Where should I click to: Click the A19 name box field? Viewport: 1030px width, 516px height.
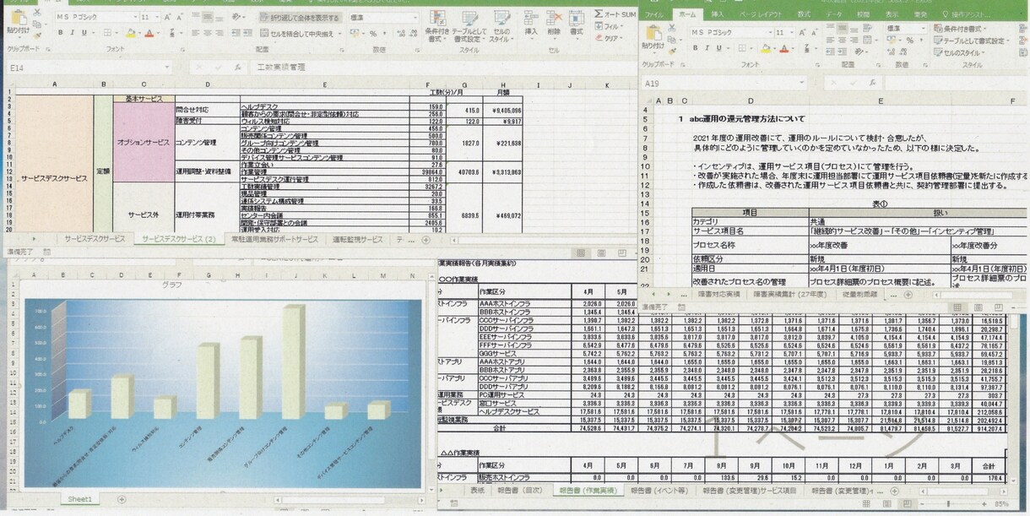[724, 84]
